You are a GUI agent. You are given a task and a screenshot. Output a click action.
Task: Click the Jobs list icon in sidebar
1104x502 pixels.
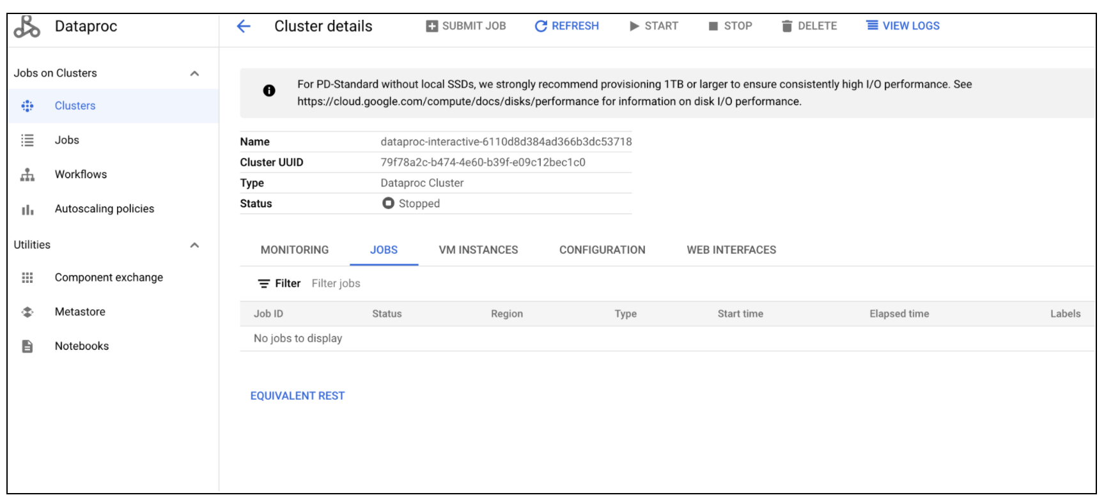[27, 141]
